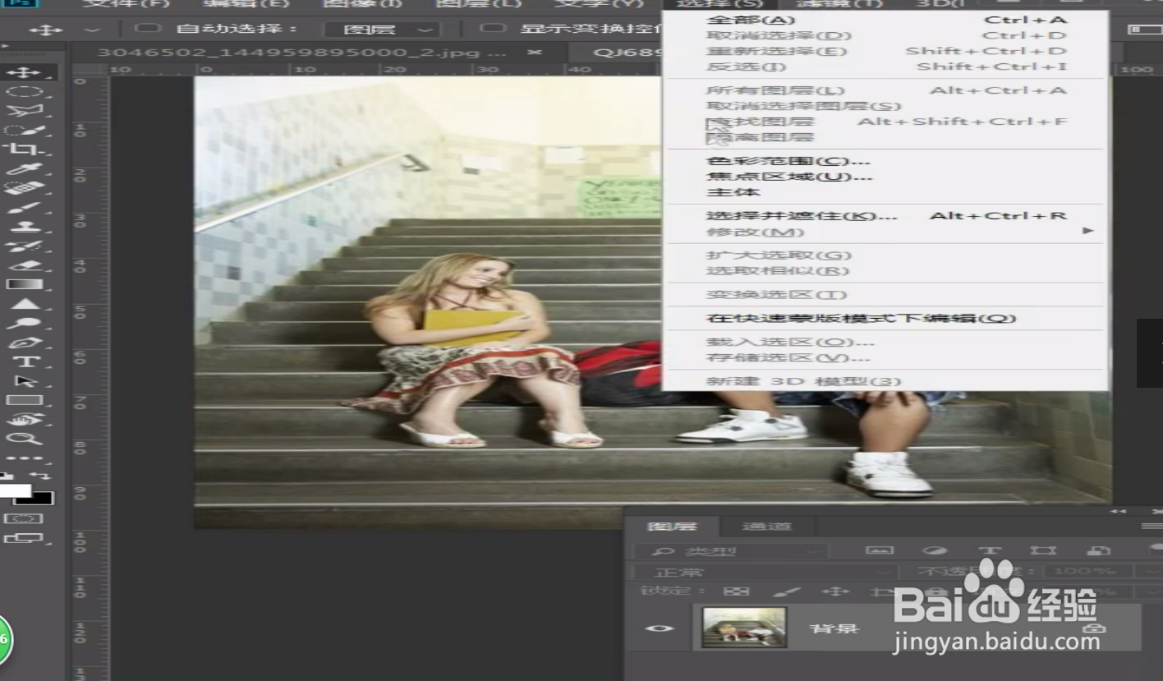The height and width of the screenshot is (681, 1163).
Task: Select the Rectangle shape tool
Action: pyautogui.click(x=25, y=401)
